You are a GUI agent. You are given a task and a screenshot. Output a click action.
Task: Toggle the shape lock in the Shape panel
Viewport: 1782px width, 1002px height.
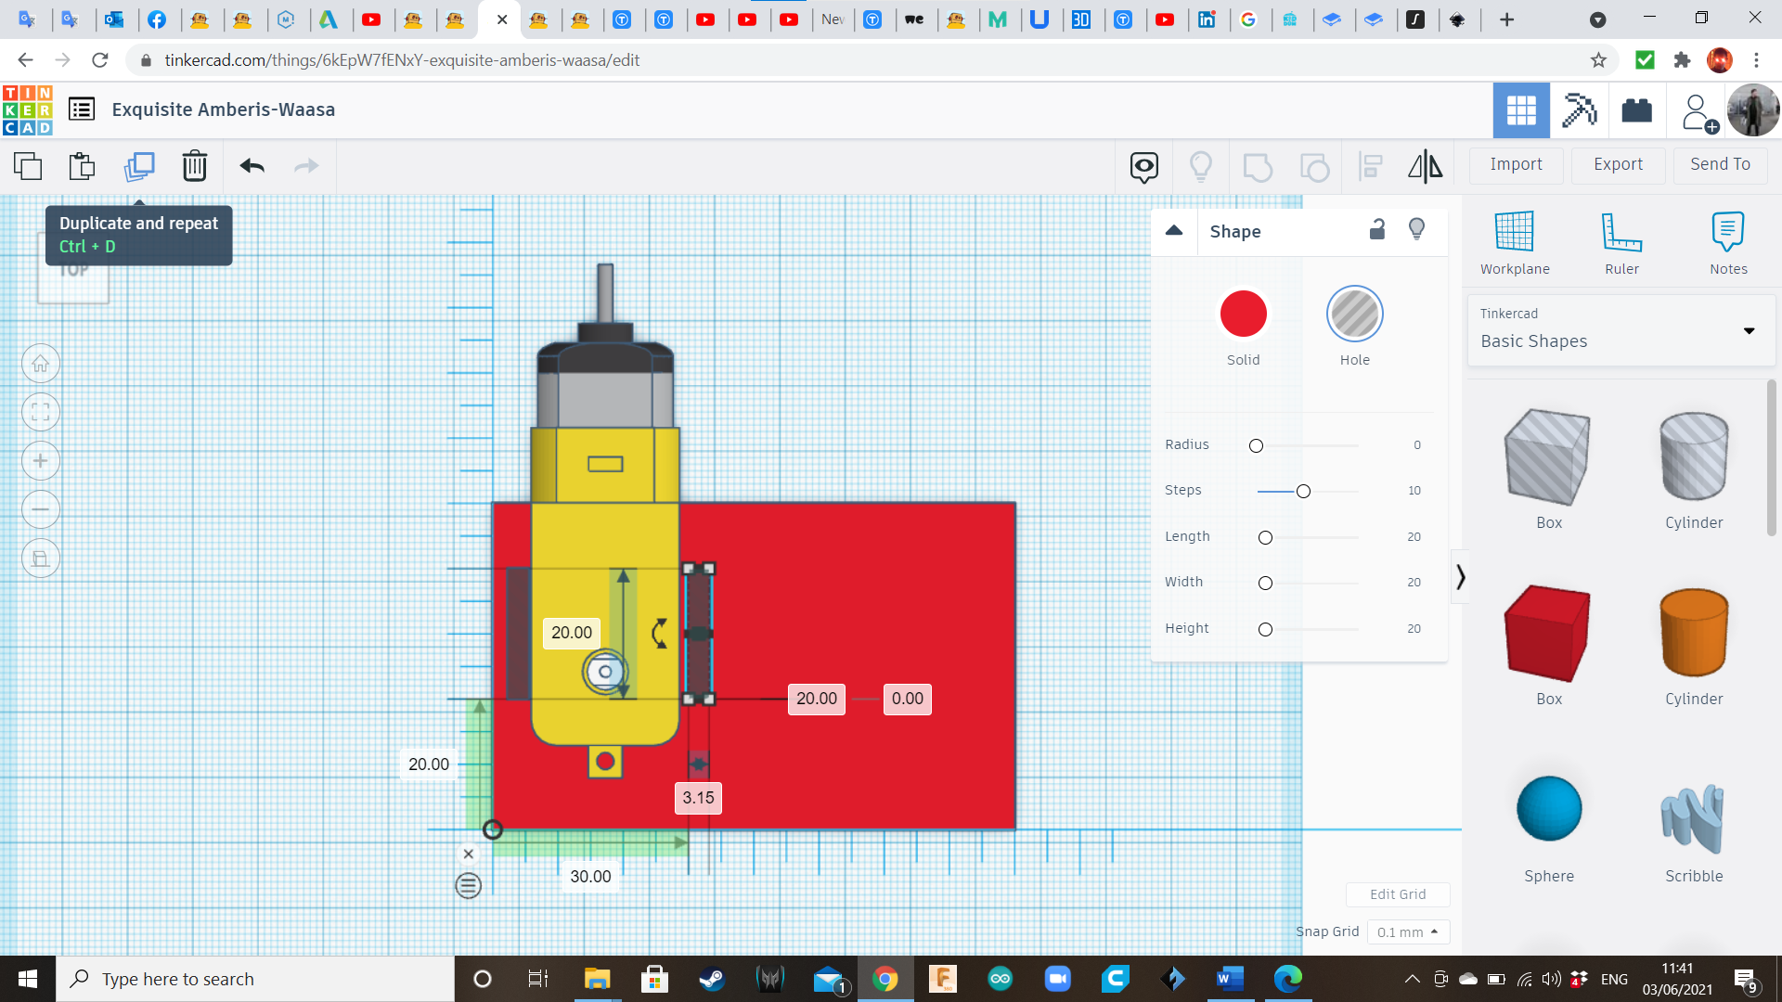point(1377,229)
